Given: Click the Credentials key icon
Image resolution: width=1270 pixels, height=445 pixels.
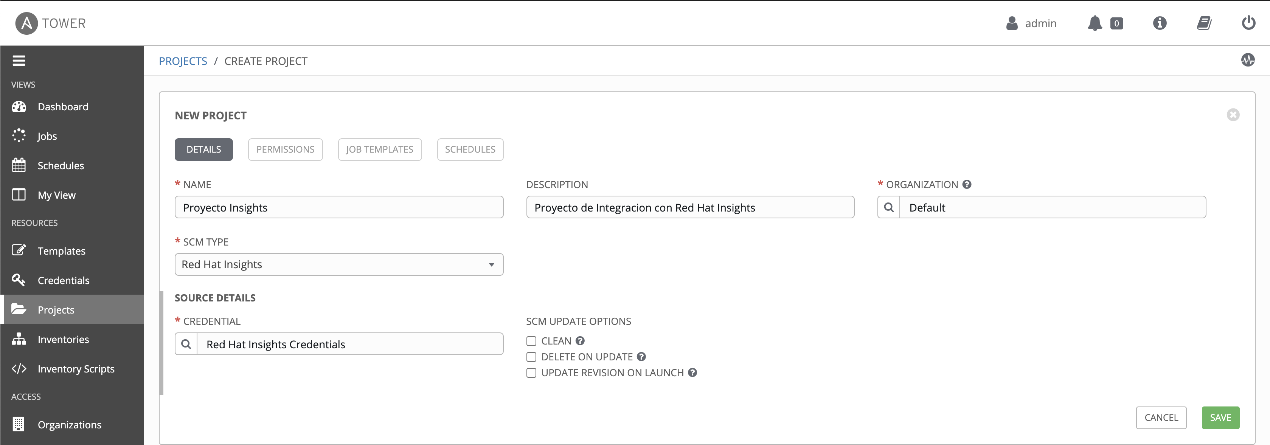Looking at the screenshot, I should click(x=19, y=280).
